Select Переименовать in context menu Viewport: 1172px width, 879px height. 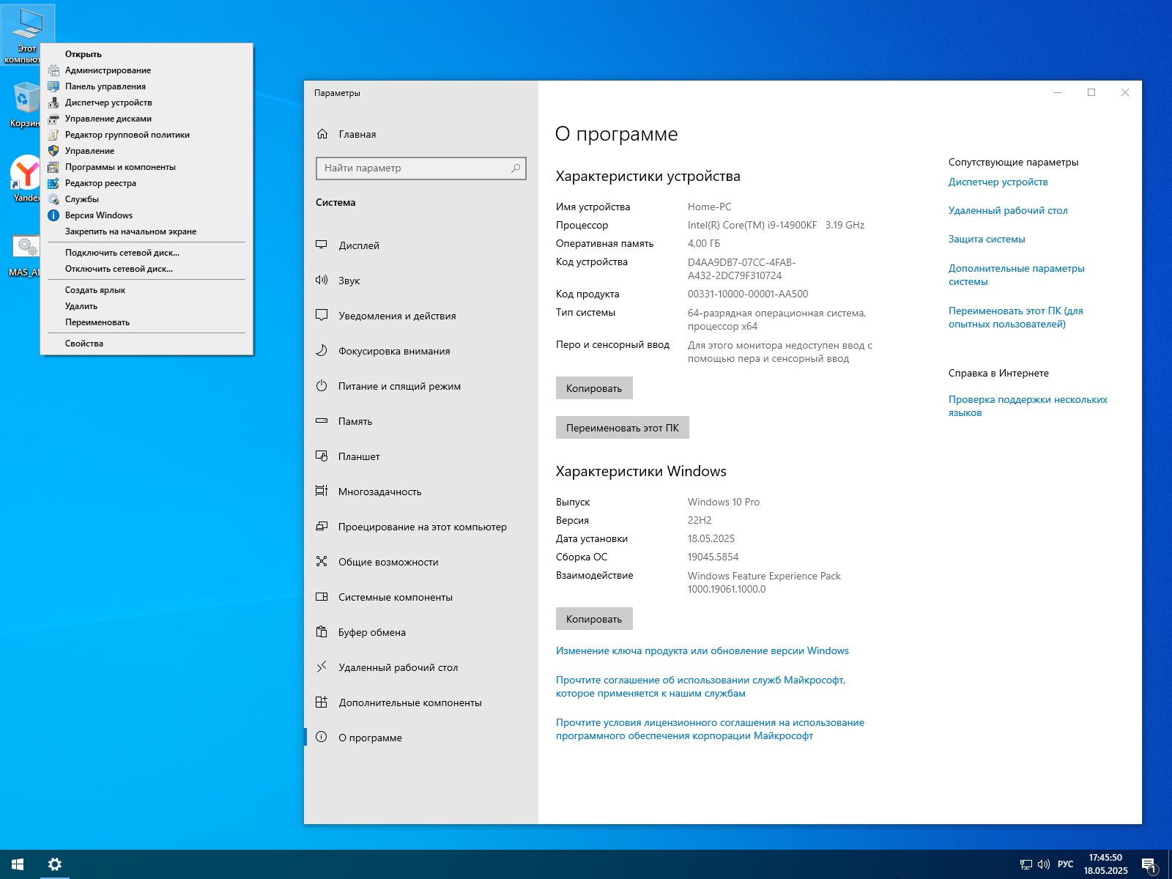tap(146, 322)
